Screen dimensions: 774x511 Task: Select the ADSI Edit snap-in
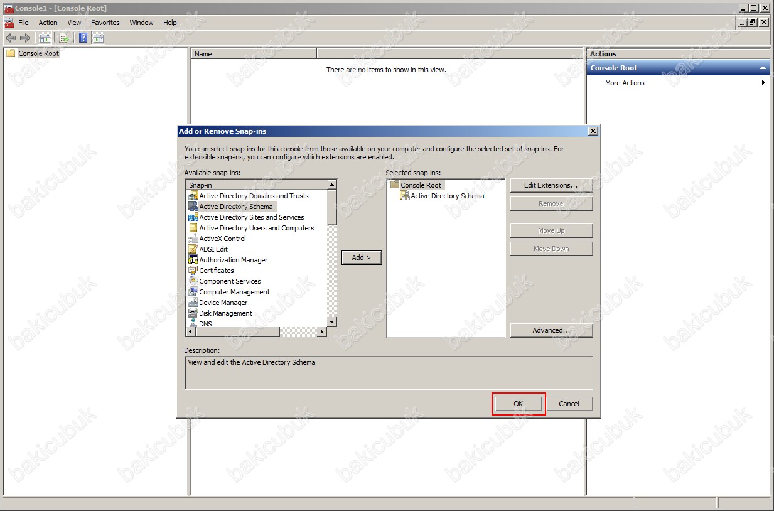(208, 249)
